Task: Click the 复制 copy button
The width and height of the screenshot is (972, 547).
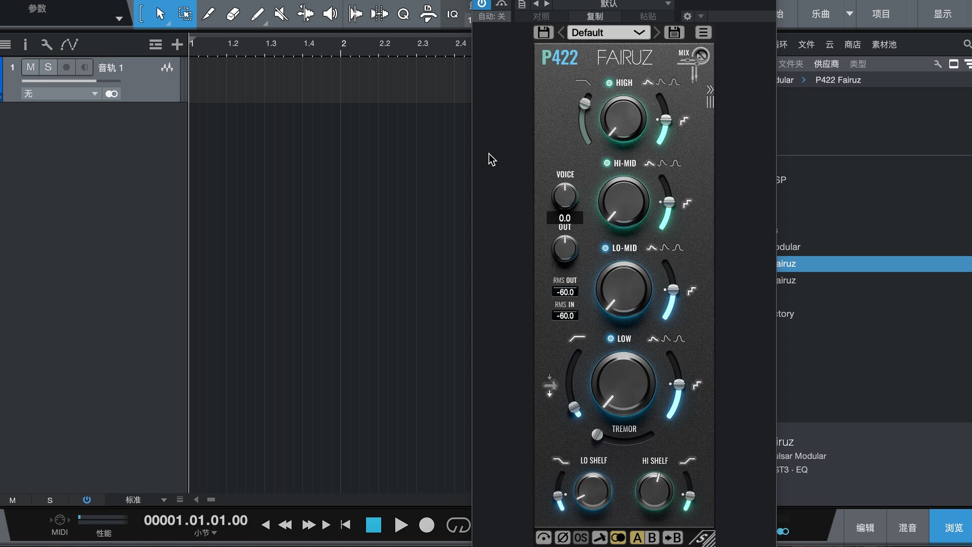Action: (x=595, y=16)
